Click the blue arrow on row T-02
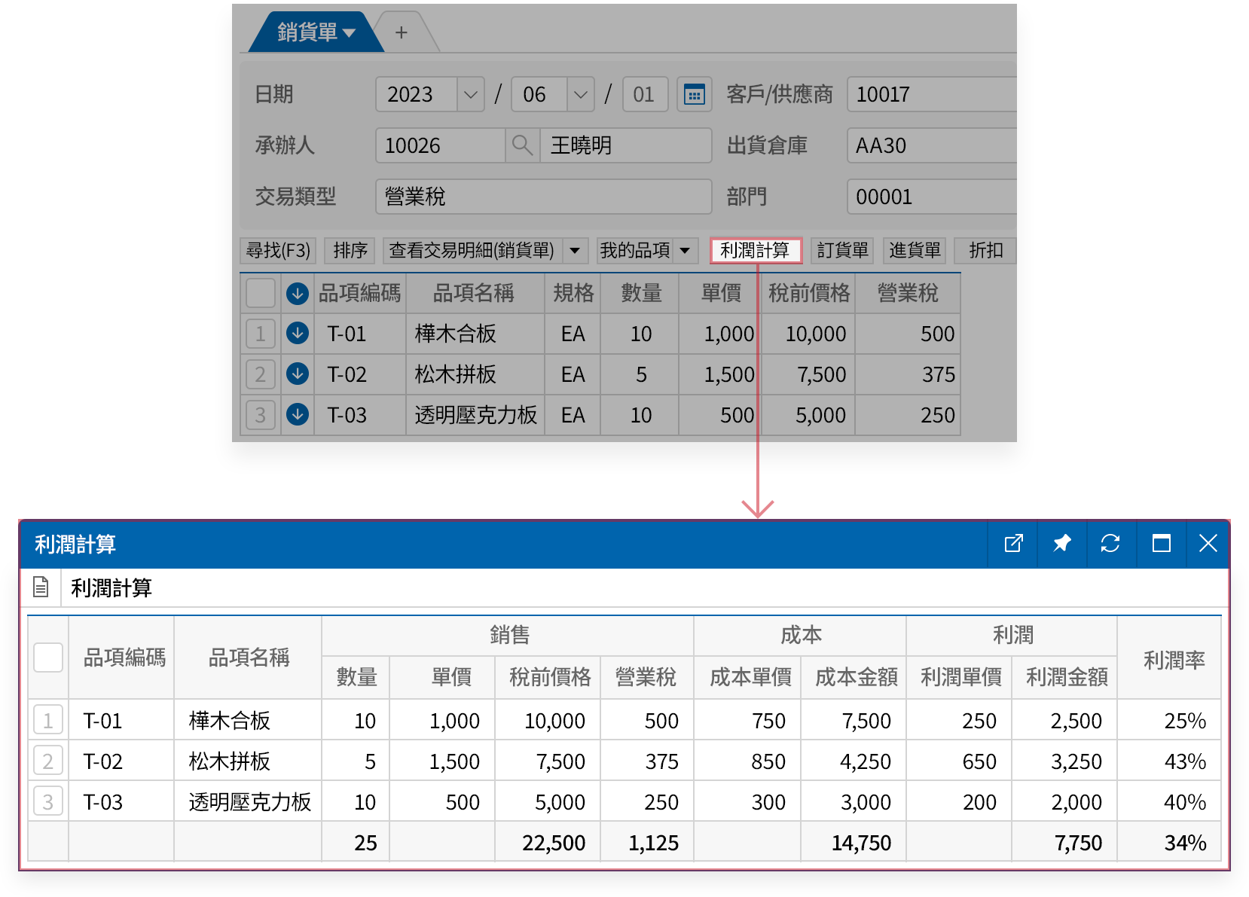 coord(298,374)
